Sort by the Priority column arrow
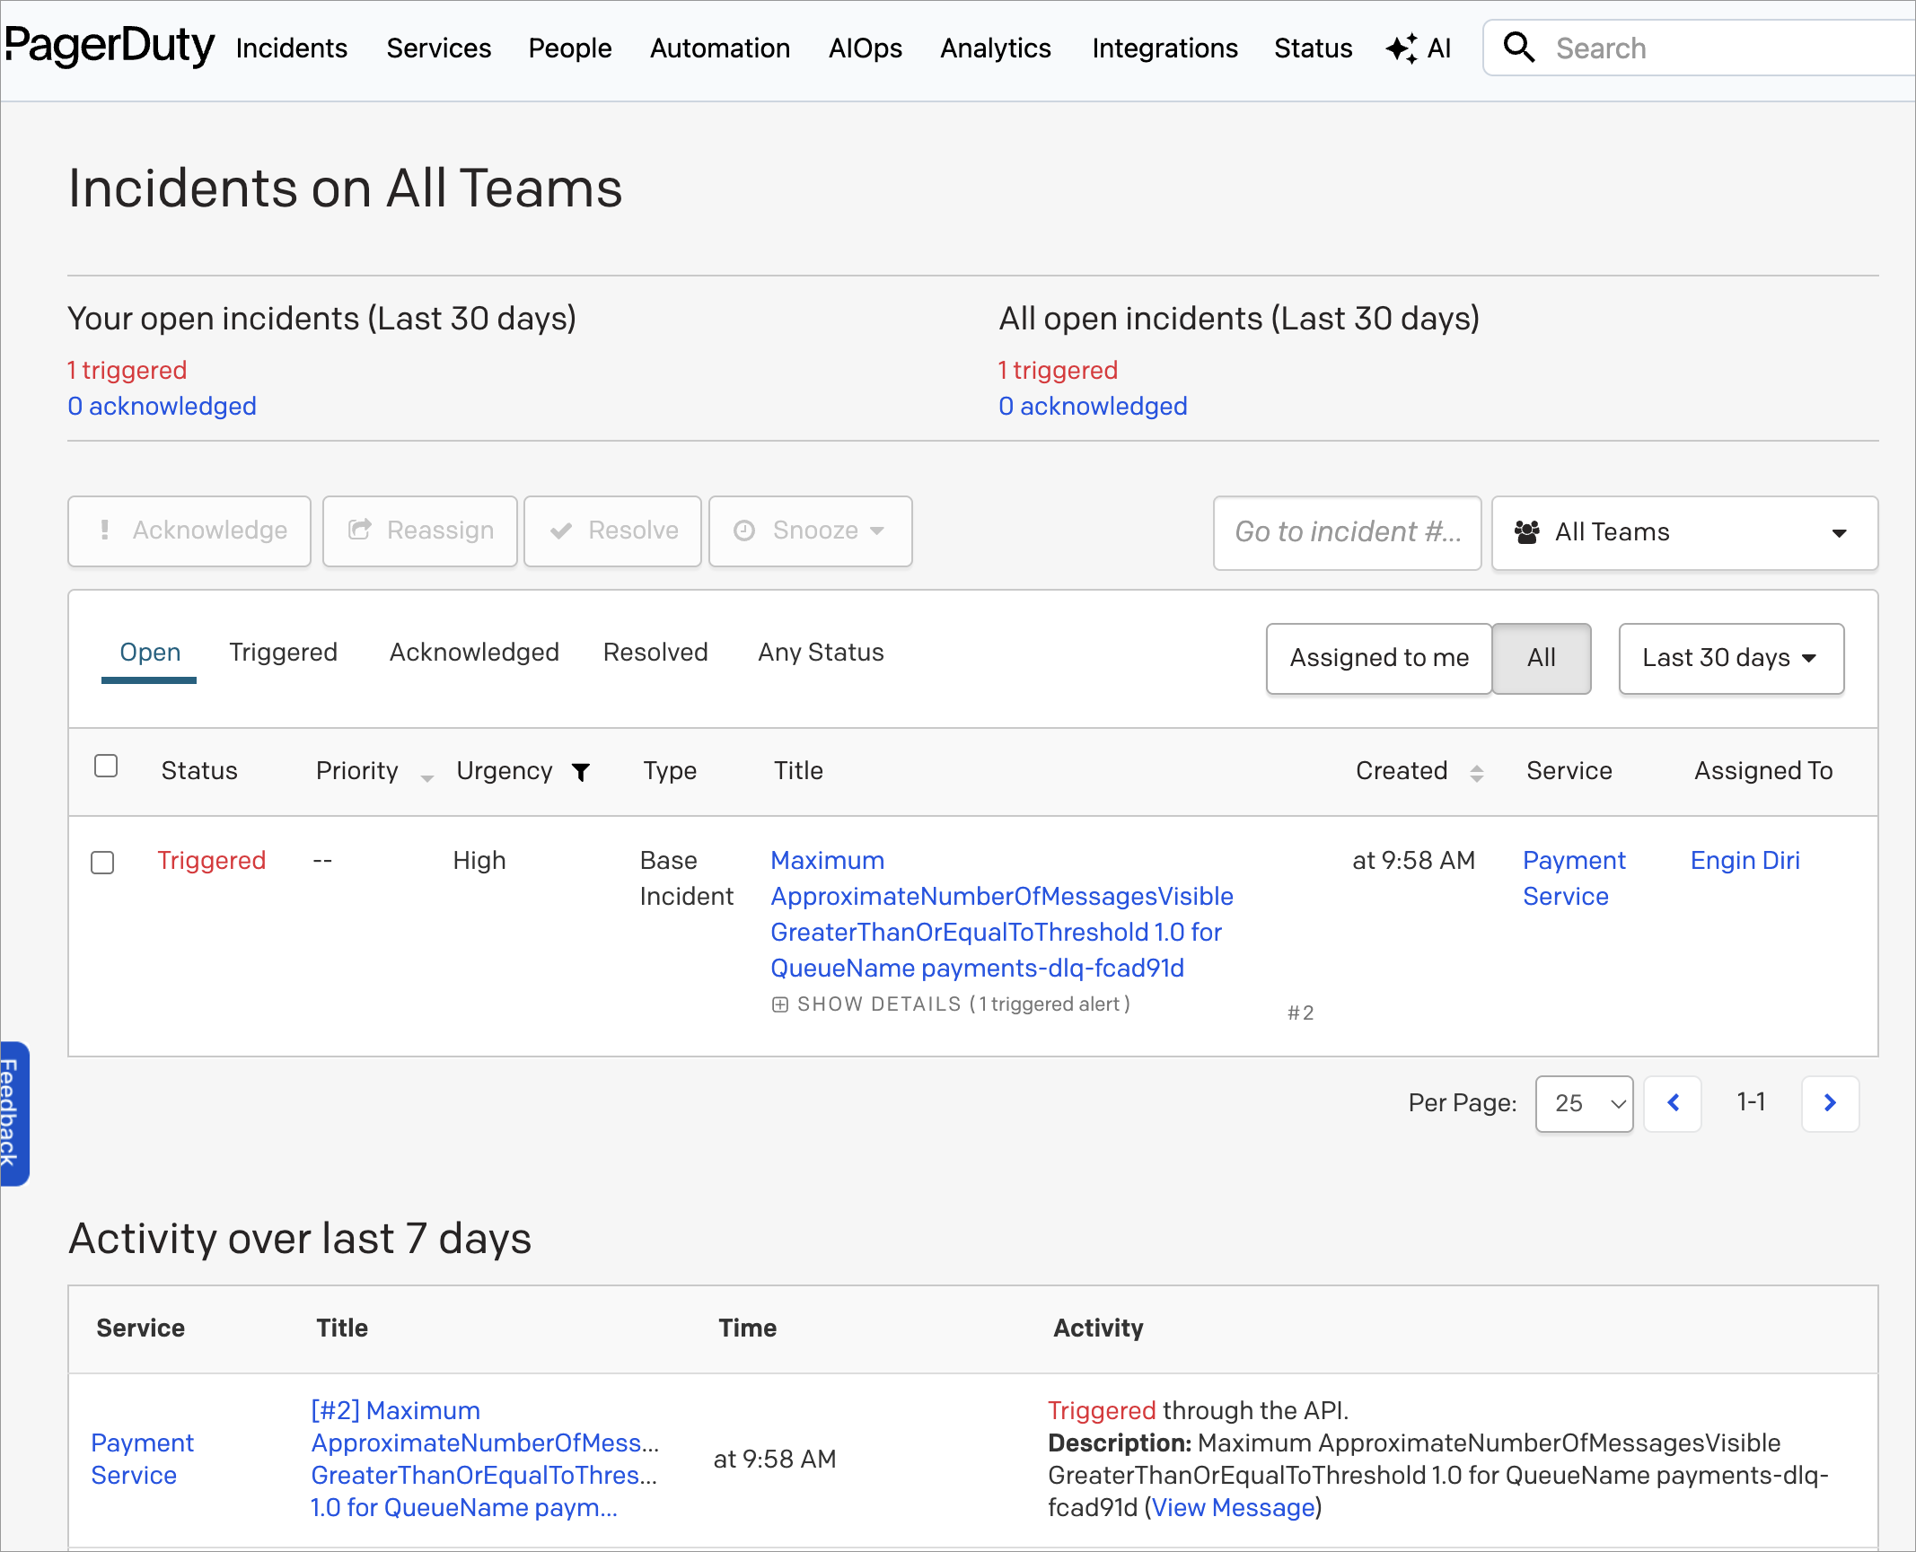Screen dimensions: 1916x1552 (x=427, y=777)
